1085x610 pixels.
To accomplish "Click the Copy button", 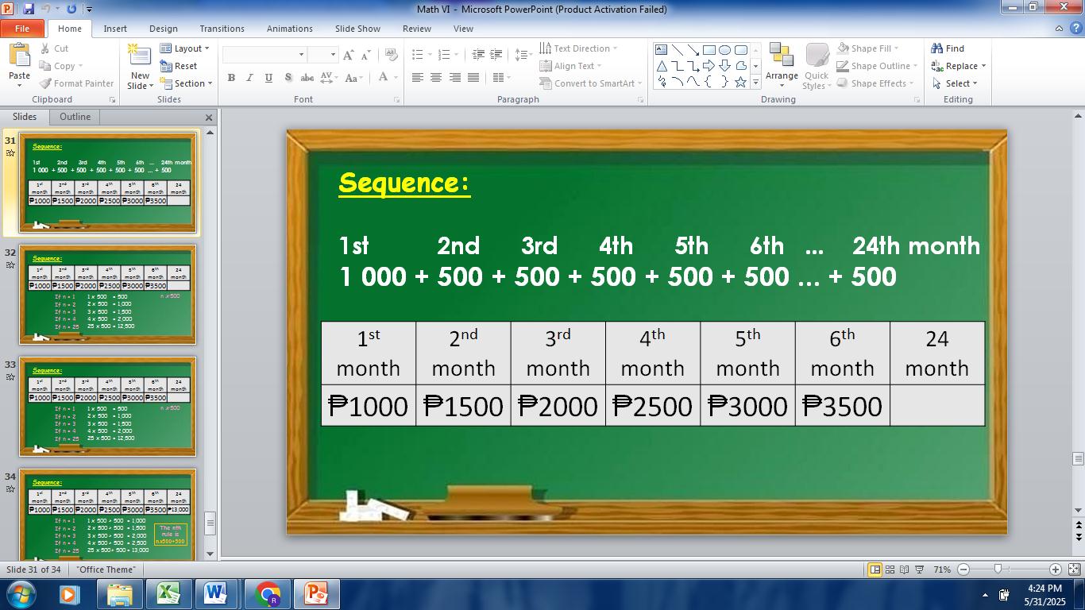I will point(60,66).
